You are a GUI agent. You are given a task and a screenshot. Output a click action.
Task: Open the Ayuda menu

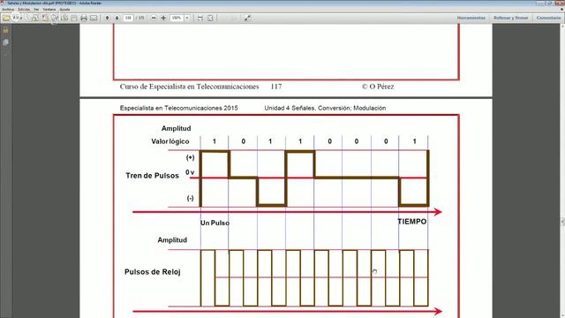64,10
